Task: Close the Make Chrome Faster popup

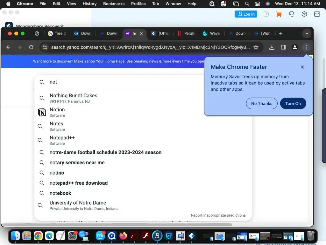Action: pos(302,67)
